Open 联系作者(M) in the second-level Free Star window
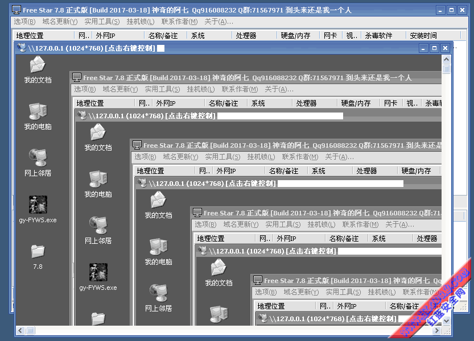This screenshot has width=474, height=341. 240,89
